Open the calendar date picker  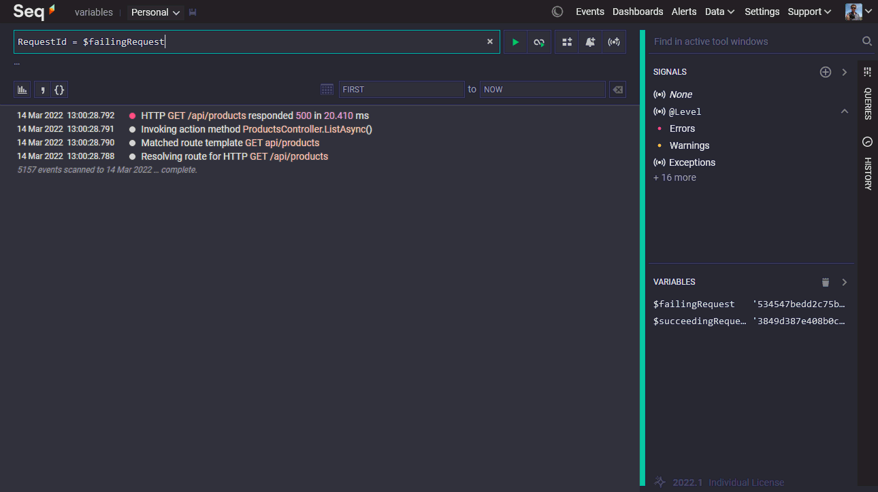tap(327, 90)
